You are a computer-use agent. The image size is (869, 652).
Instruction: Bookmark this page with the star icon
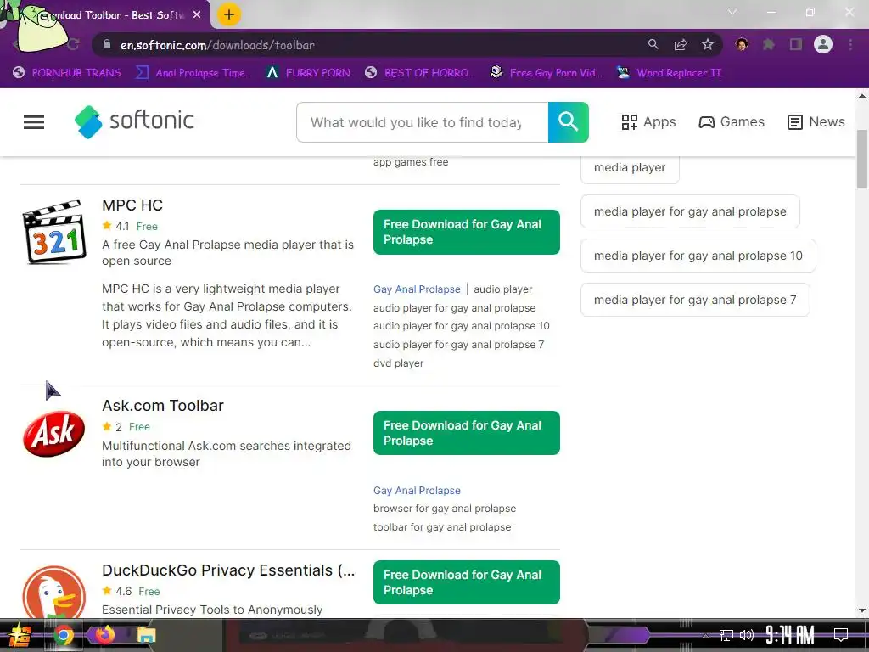[x=708, y=44]
